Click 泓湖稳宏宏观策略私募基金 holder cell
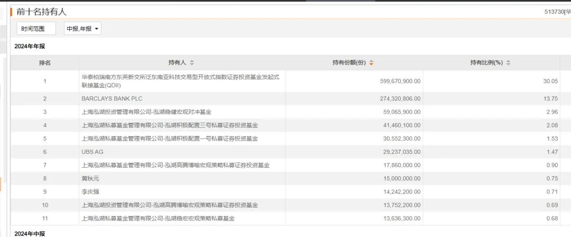The height and width of the screenshot is (237, 571). 182,218
